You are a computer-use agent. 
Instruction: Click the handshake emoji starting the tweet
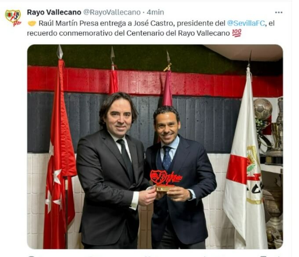click(x=32, y=23)
